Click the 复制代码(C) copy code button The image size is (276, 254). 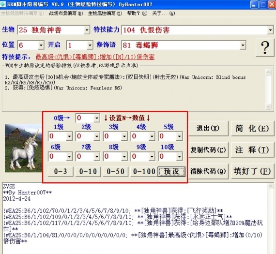pos(208,150)
